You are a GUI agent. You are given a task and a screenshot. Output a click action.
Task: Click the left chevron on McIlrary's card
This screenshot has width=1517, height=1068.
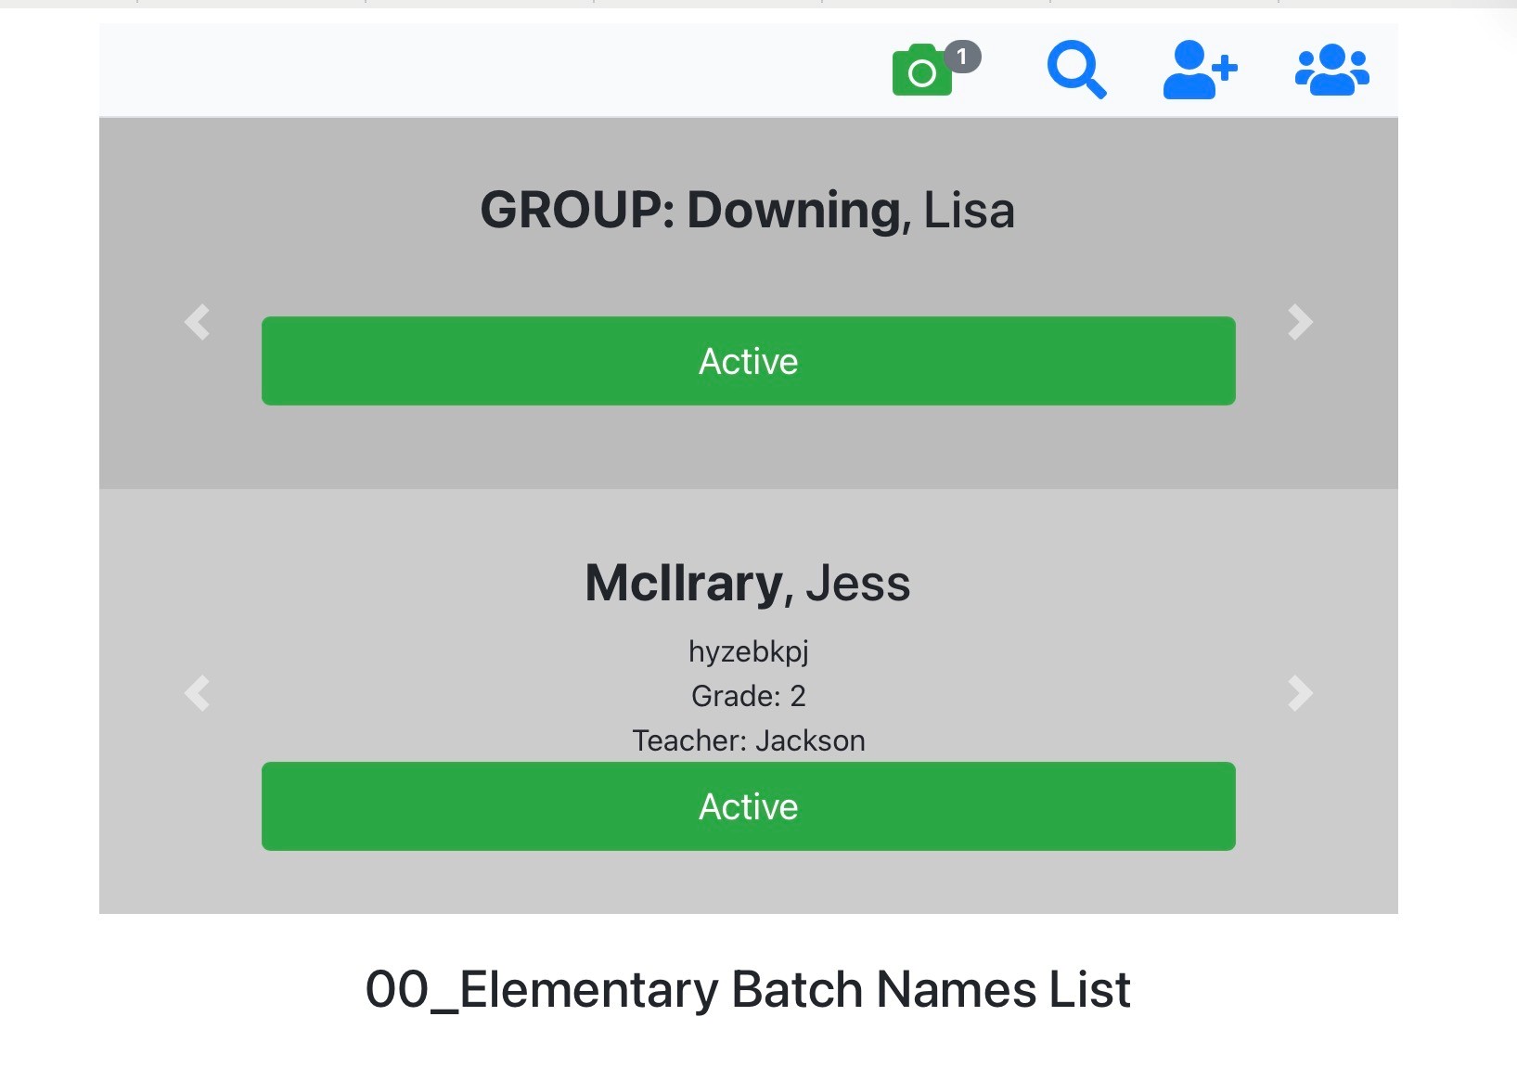pyautogui.click(x=197, y=693)
